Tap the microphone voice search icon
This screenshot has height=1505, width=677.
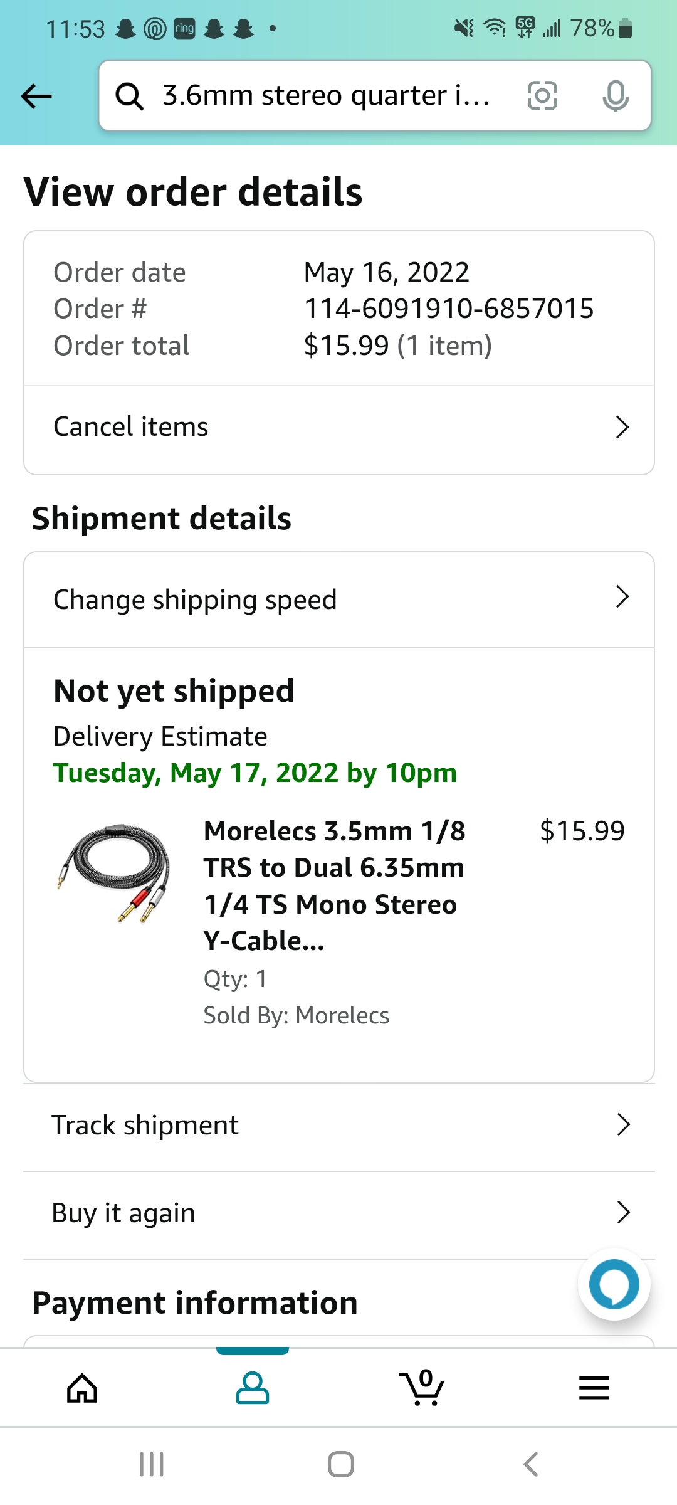click(615, 96)
